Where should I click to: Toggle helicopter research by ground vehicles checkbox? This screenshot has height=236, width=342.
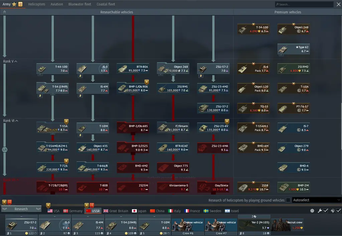click(288, 200)
